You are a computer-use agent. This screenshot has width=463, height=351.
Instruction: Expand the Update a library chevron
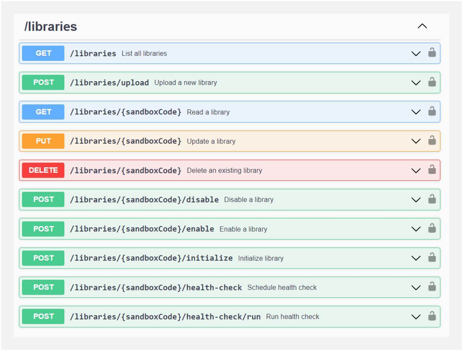click(x=416, y=141)
